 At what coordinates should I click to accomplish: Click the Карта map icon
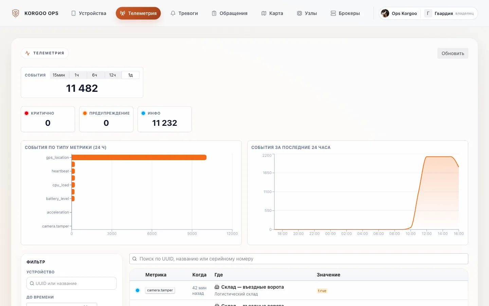[x=264, y=13]
